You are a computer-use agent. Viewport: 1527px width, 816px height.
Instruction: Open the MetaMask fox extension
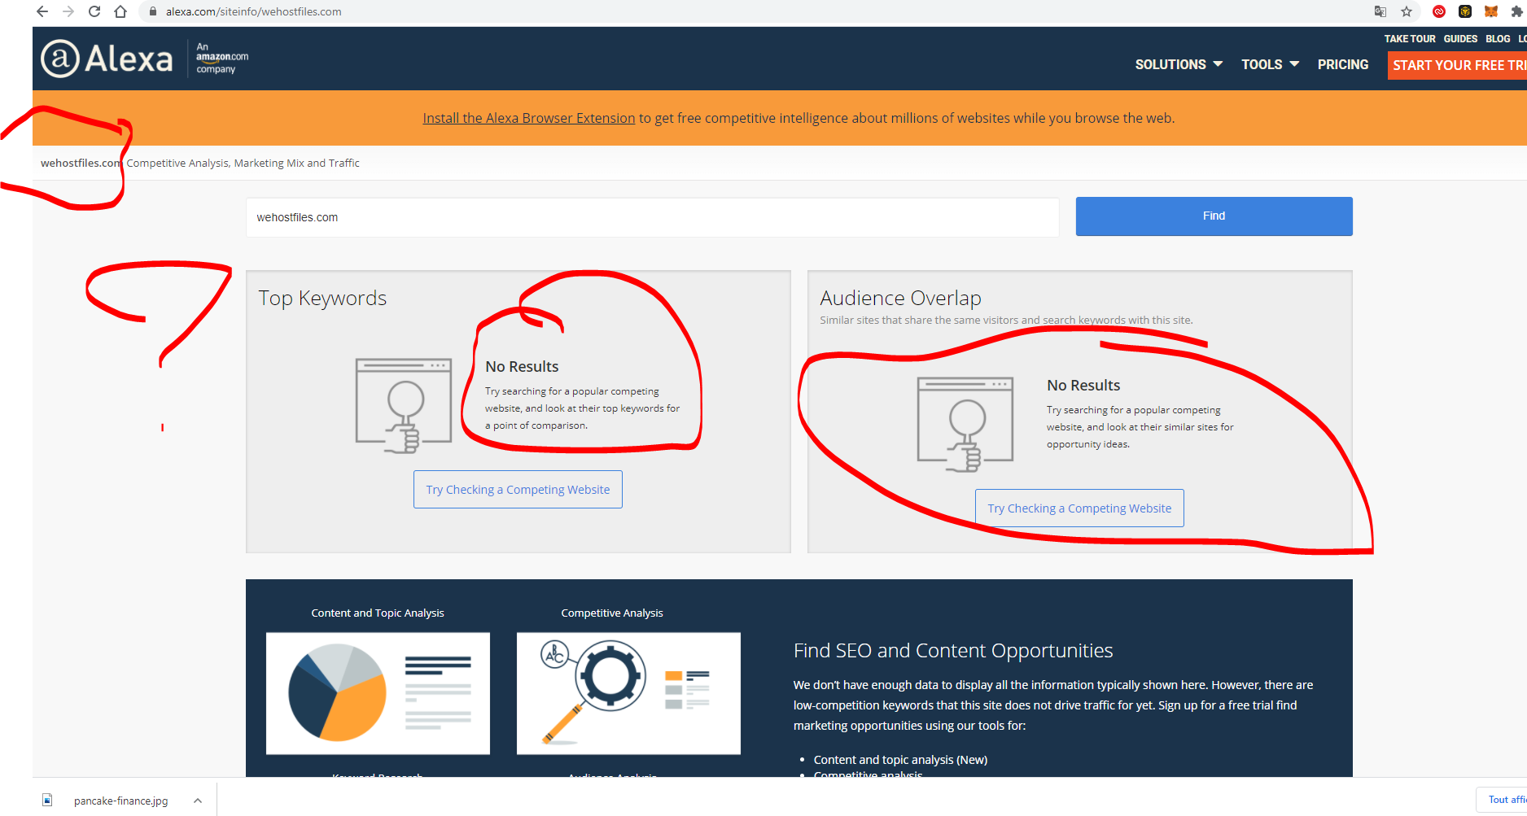(x=1491, y=11)
